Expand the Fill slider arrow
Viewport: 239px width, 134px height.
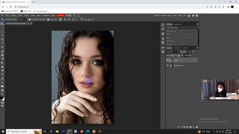tap(190, 55)
